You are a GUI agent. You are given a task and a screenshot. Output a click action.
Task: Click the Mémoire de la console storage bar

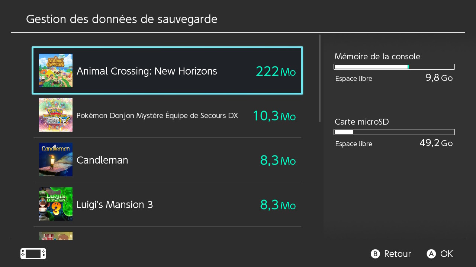coord(394,67)
